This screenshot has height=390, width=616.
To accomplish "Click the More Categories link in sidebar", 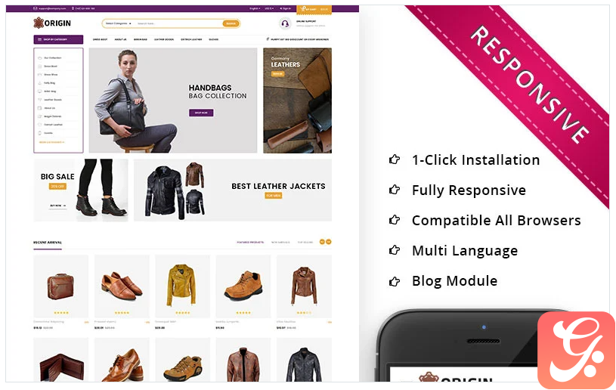I will coord(52,142).
